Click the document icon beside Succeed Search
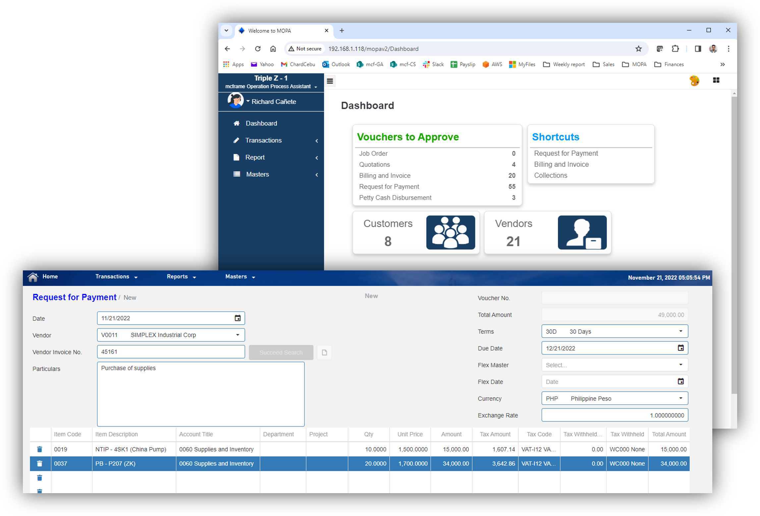Screen dimensions: 760x516 click(x=324, y=352)
